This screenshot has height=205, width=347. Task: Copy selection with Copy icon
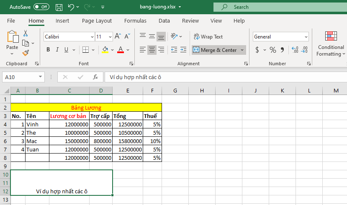click(26, 43)
